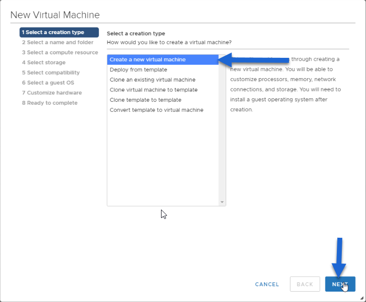The image size is (366, 302).
Task: Open step '1 Select a creation type'
Action: pyautogui.click(x=59, y=32)
